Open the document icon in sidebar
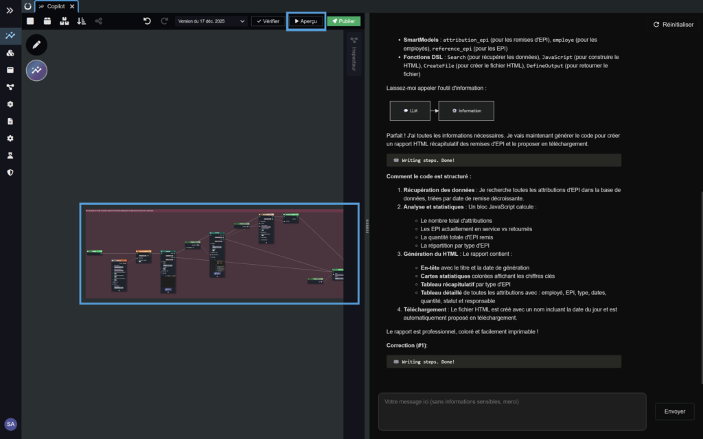Screen dimensions: 703x439 coord(10,121)
